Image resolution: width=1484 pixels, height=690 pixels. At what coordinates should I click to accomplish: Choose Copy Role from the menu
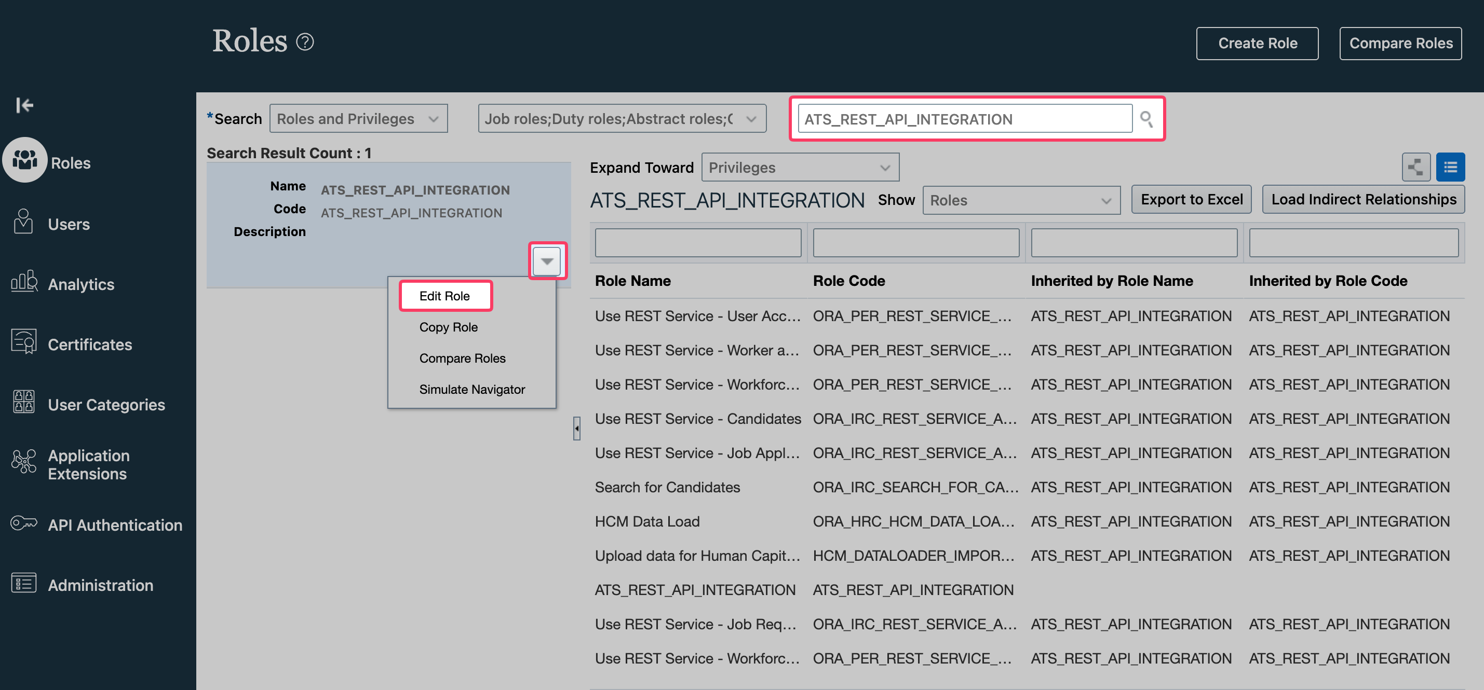coord(448,327)
